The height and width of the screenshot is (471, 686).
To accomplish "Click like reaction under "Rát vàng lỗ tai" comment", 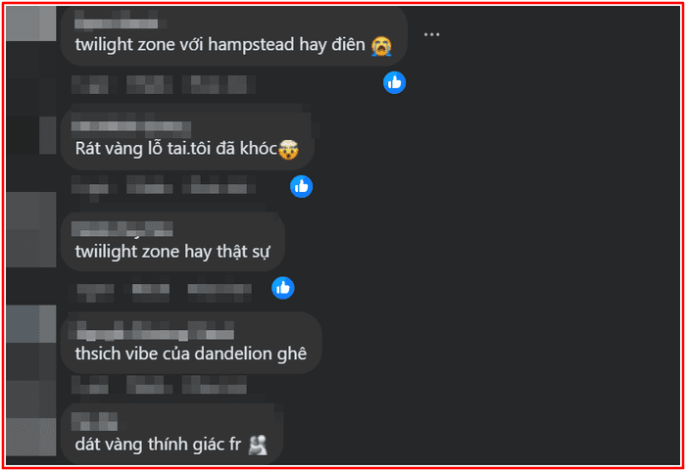I will tap(301, 186).
